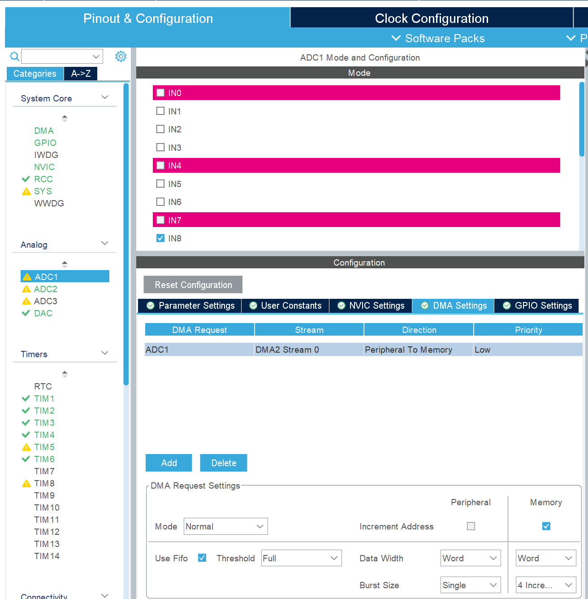Click Add to create a new DMA request
The height and width of the screenshot is (599, 588).
(169, 463)
